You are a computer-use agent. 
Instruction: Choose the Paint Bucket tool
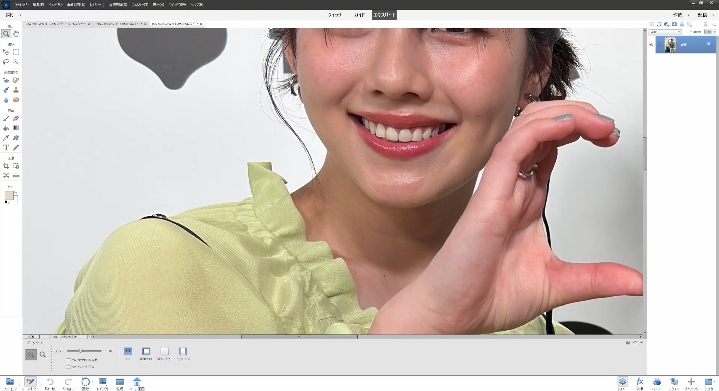[x=6, y=128]
